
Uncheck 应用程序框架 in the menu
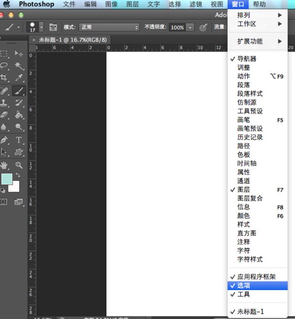(x=256, y=277)
